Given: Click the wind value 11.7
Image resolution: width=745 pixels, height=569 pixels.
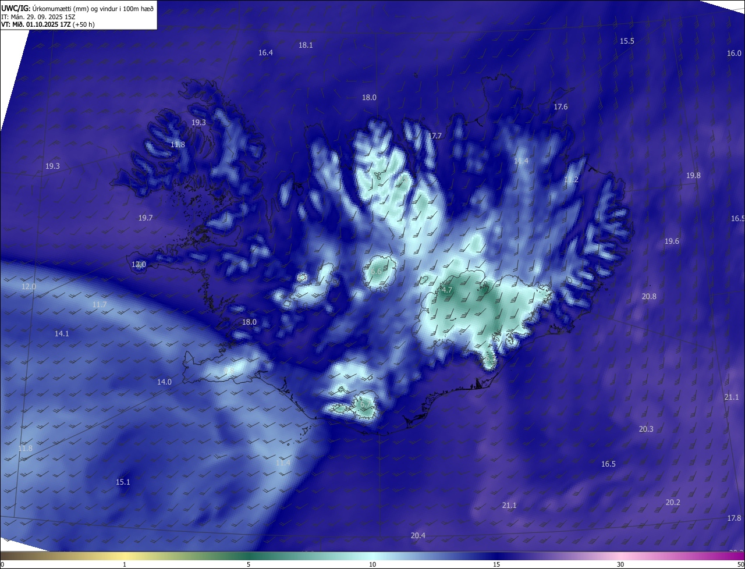Looking at the screenshot, I should pos(100,304).
